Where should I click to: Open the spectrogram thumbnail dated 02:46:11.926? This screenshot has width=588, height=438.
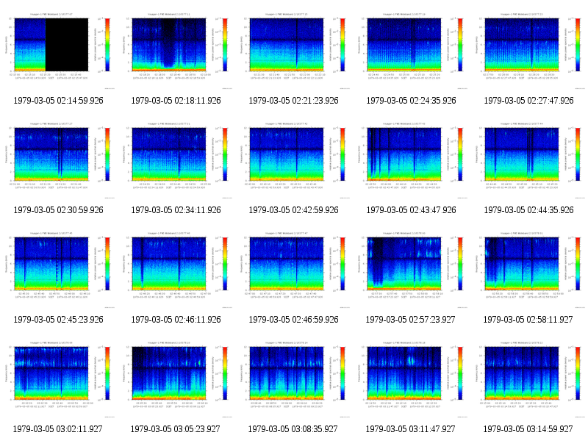click(176, 270)
